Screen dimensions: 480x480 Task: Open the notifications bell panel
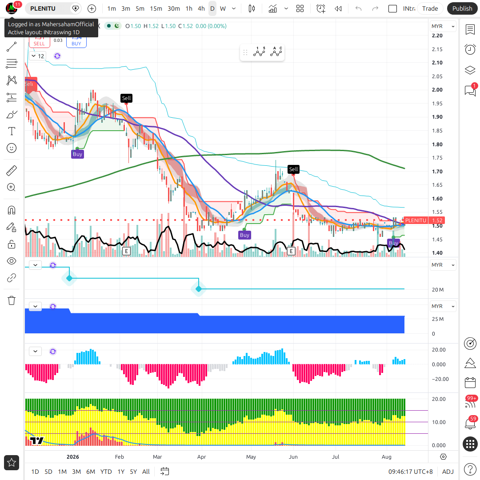coord(470,423)
